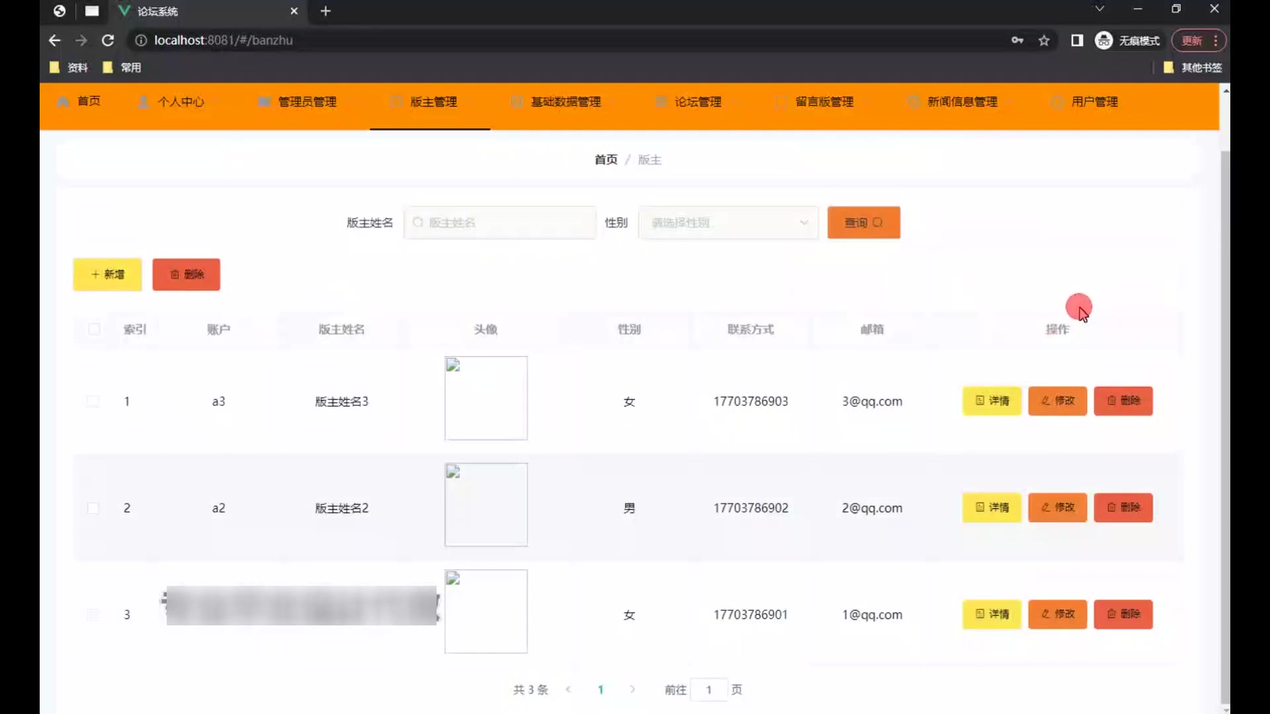Check the checkbox for row 1
Image resolution: width=1270 pixels, height=714 pixels.
click(x=93, y=401)
